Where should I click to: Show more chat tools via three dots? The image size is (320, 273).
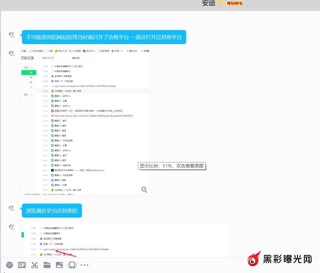click(x=84, y=265)
